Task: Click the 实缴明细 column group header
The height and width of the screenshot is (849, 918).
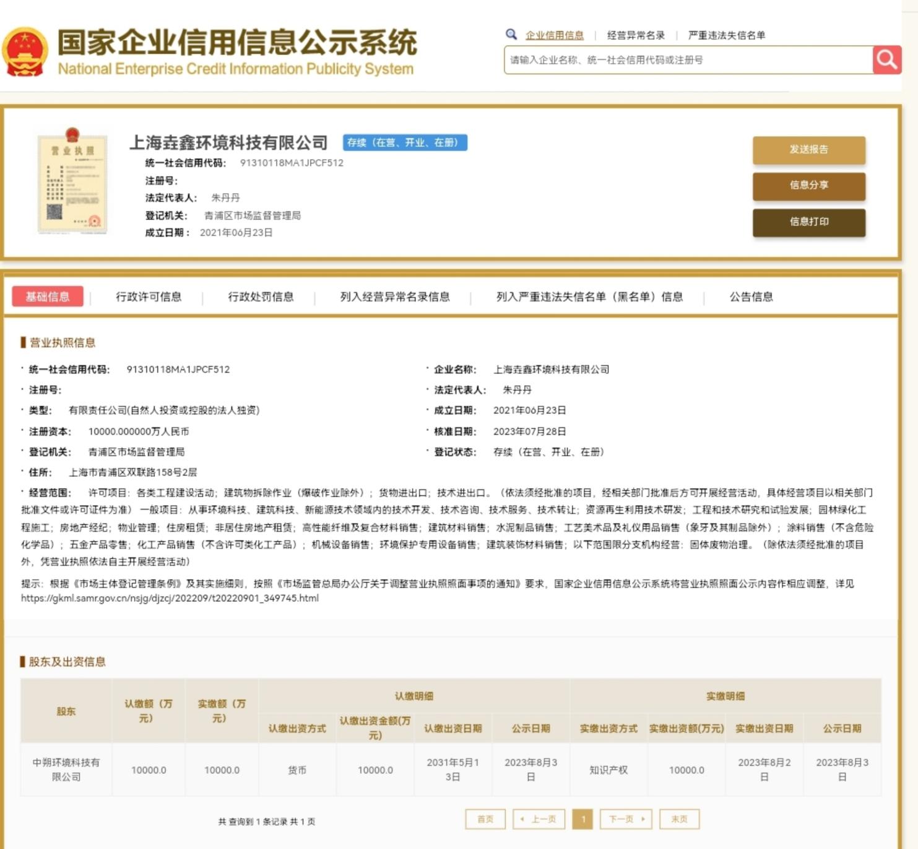Action: [x=725, y=696]
